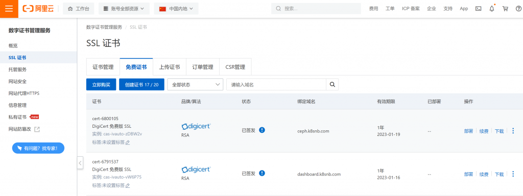Click the info icon for dashboard.k8snb.com status
Viewport: 523px width, 196px height.
tap(262, 173)
